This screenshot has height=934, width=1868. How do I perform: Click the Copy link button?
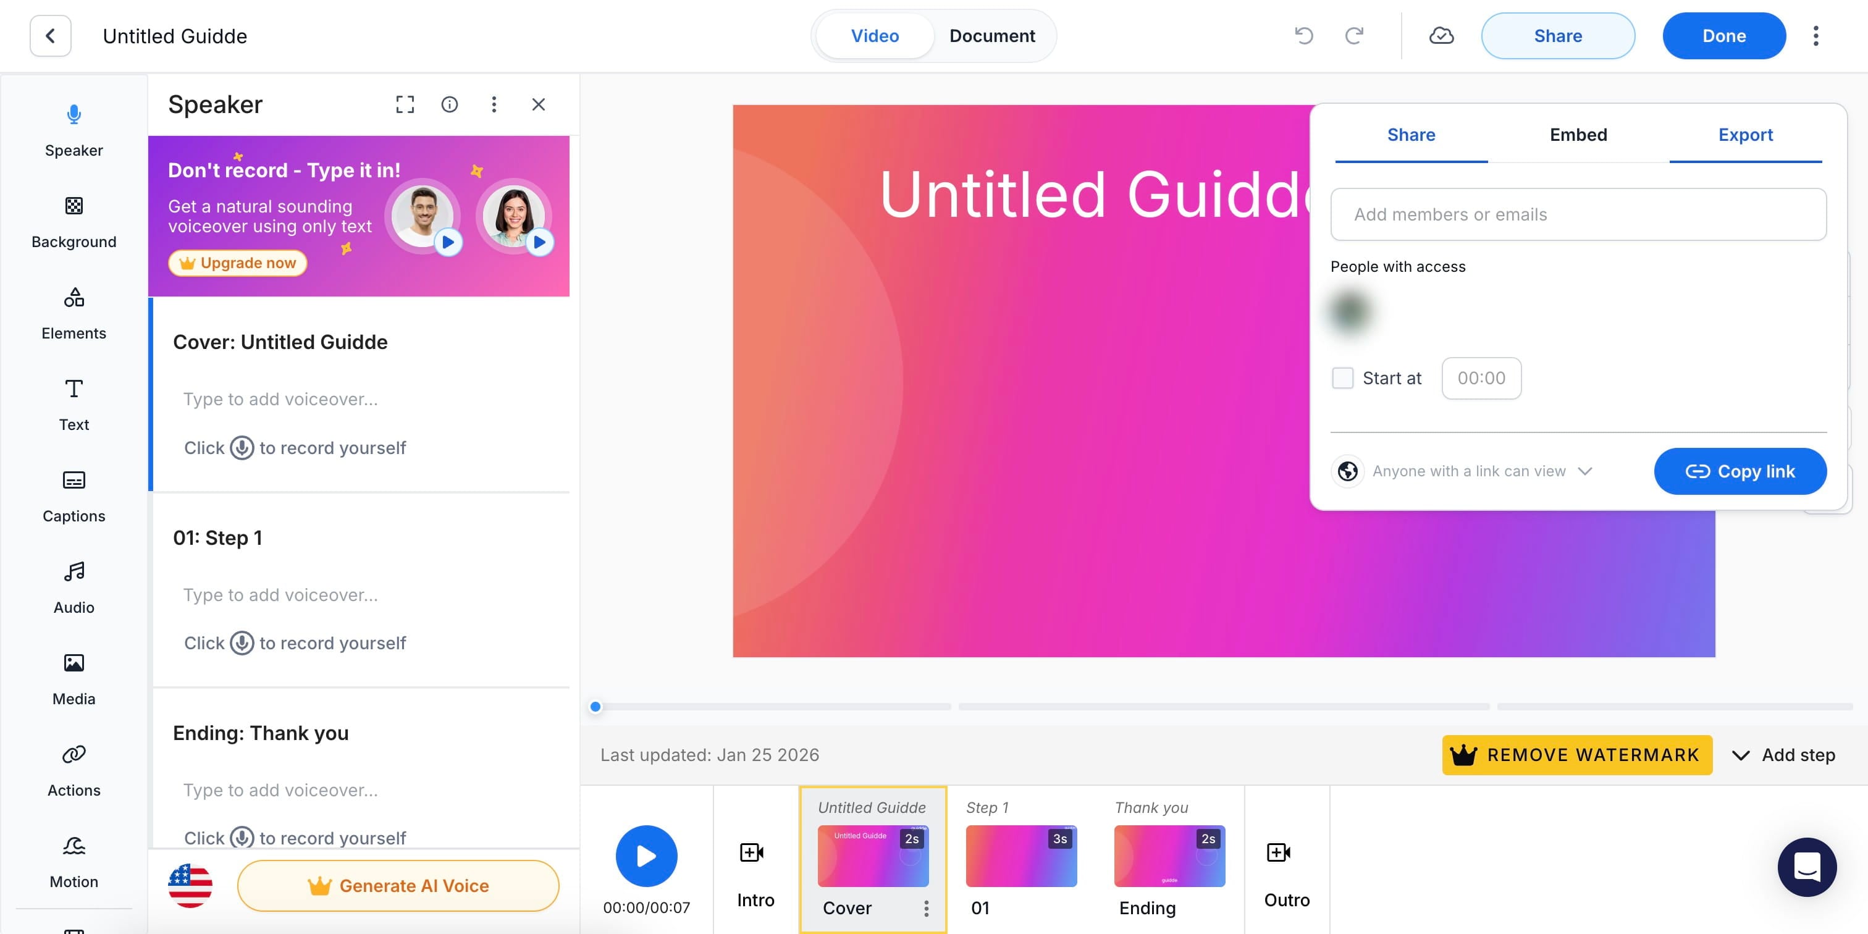coord(1739,471)
